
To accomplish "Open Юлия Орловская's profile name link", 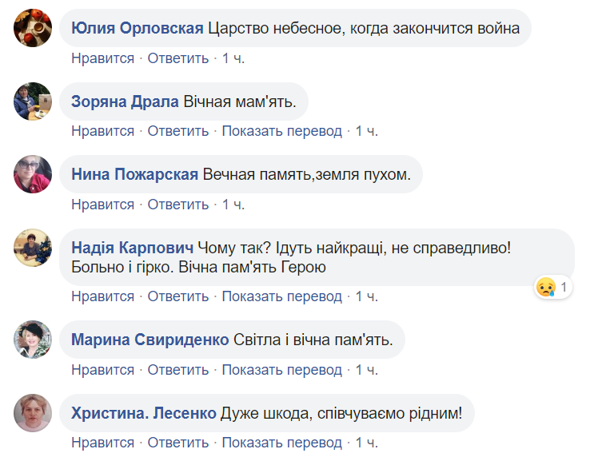I will tap(138, 29).
